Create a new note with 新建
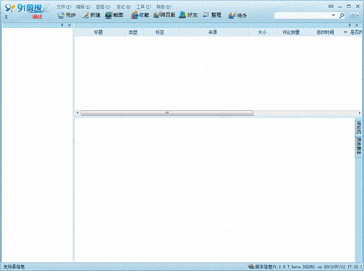 coord(92,15)
